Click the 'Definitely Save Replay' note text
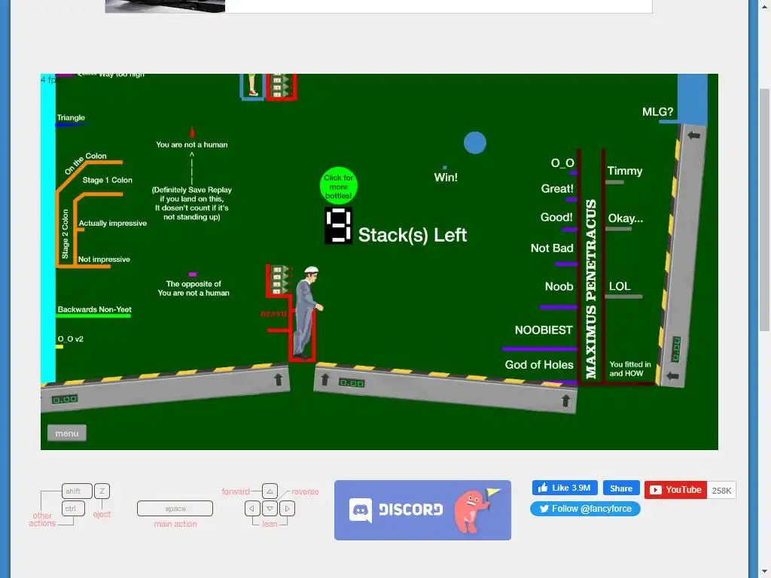Screen dimensions: 771x578 point(192,203)
